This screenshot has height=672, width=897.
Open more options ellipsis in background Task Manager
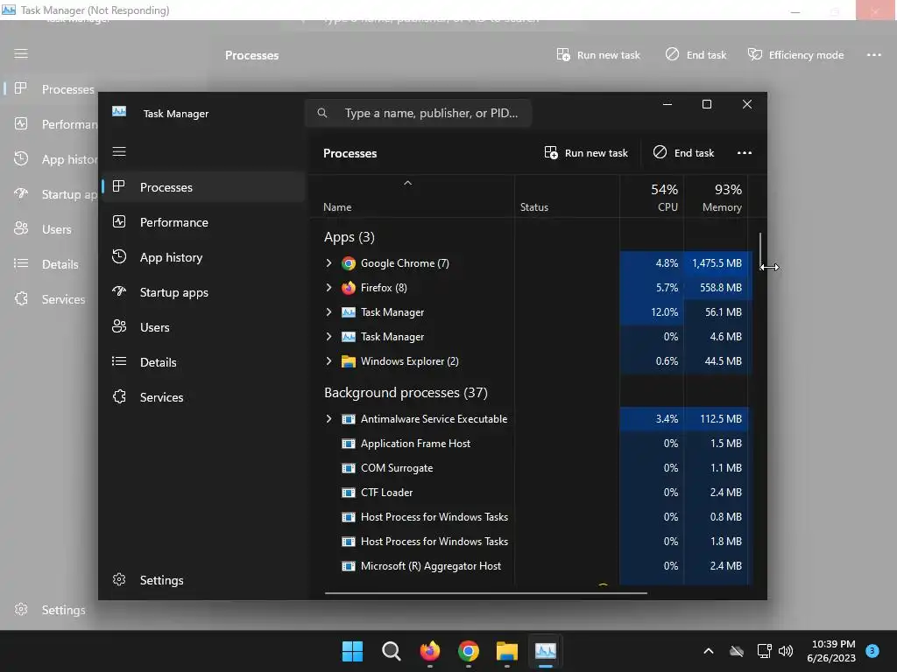[x=873, y=55]
